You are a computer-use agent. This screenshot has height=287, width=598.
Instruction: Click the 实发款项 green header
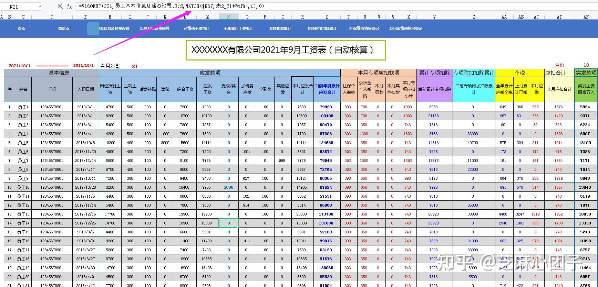pos(586,73)
